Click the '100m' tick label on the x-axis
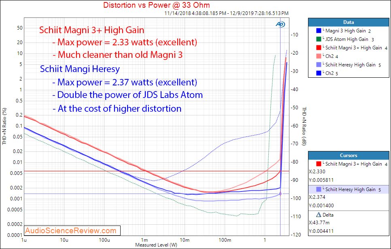The height and width of the screenshot is (249, 391). pyautogui.click(x=225, y=240)
